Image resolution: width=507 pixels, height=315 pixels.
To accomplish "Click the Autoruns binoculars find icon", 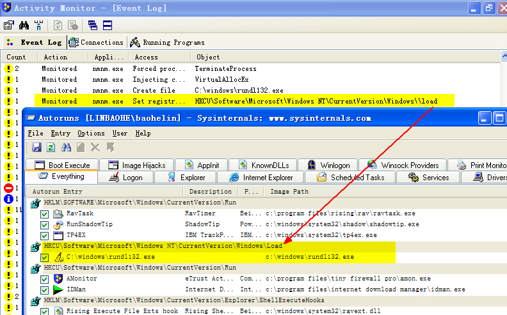I will 67,148.
